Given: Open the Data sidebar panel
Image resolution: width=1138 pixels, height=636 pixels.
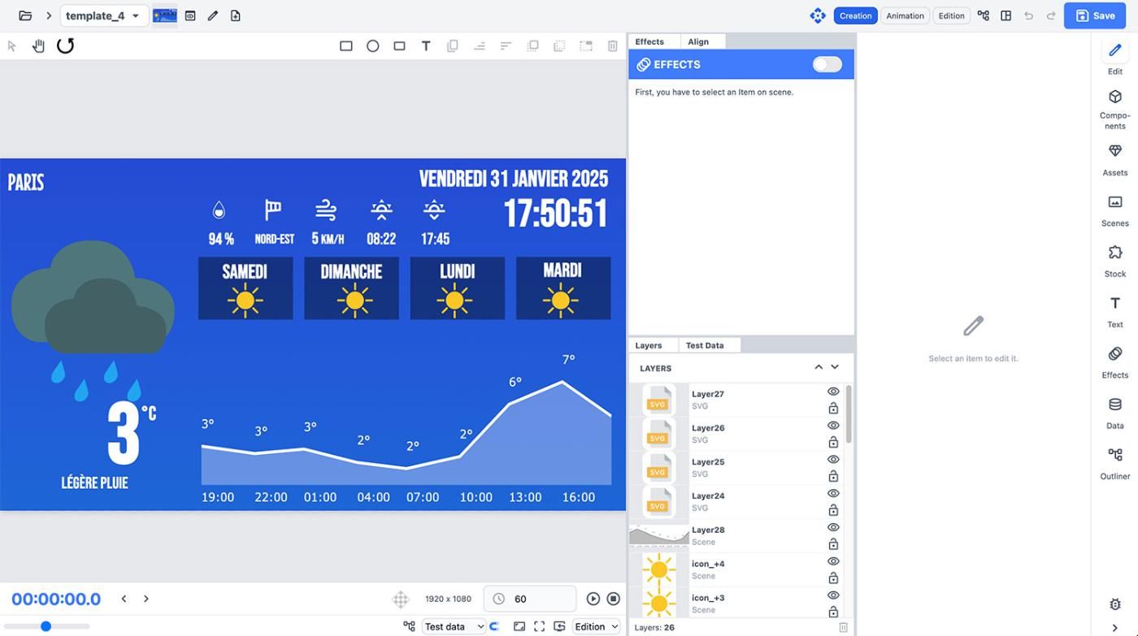Looking at the screenshot, I should point(1114,413).
